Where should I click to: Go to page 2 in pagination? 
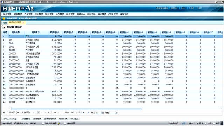[x=42, y=113]
